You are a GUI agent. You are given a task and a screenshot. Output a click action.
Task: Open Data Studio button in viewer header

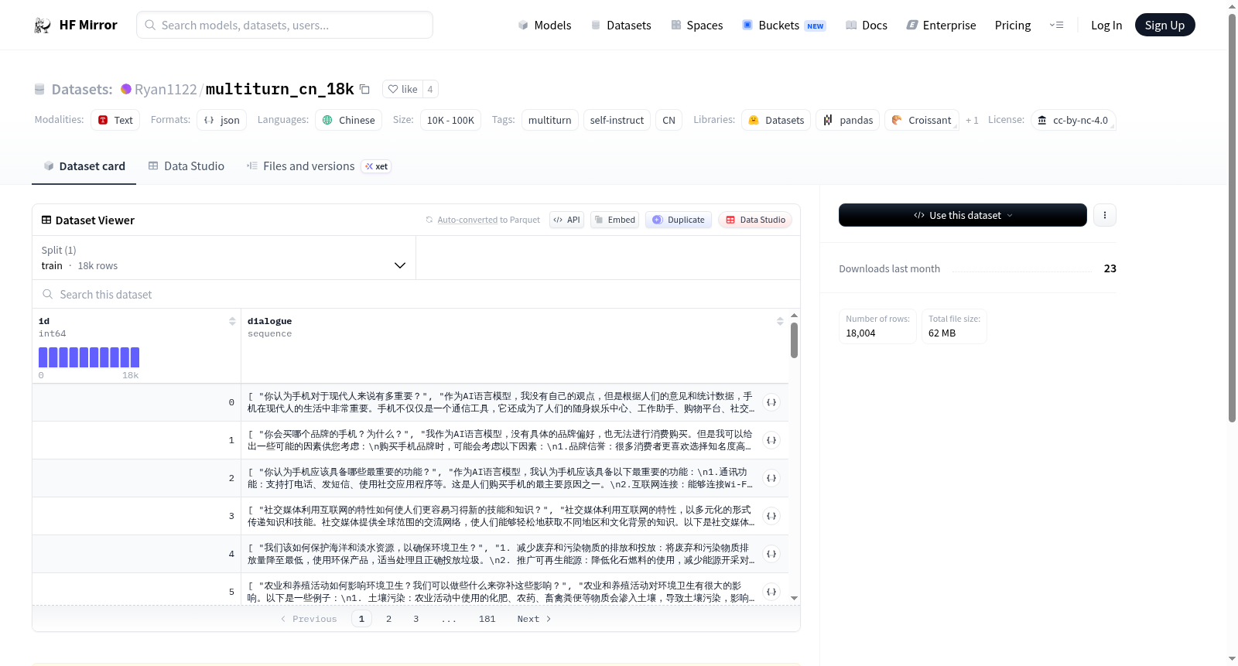pyautogui.click(x=754, y=220)
